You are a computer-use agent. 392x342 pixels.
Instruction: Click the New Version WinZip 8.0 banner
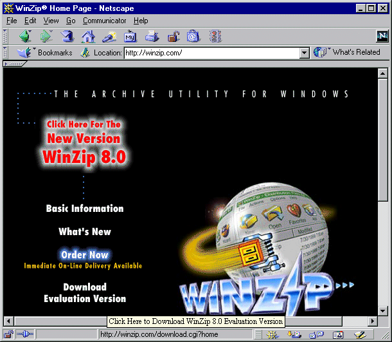coord(84,143)
